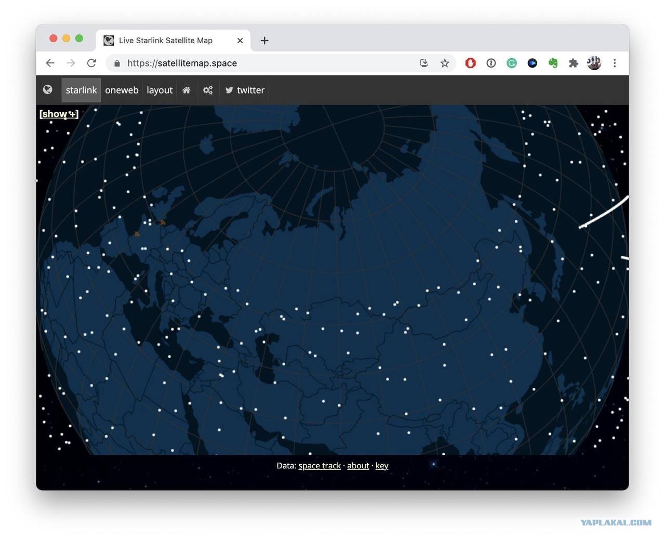
Task: Open the home icon in navbar
Action: click(x=187, y=90)
